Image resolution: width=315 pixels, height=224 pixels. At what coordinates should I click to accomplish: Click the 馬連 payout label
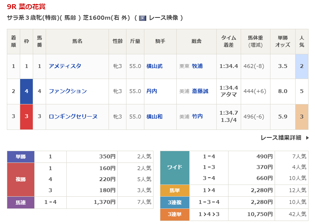tap(21, 202)
